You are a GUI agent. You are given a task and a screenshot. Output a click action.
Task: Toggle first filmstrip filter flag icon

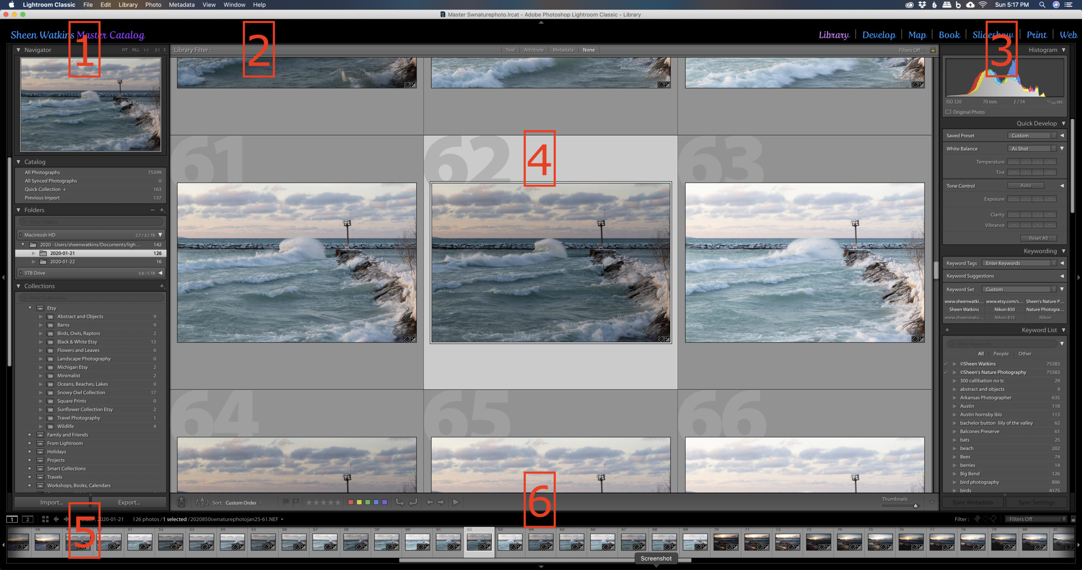pyautogui.click(x=977, y=519)
